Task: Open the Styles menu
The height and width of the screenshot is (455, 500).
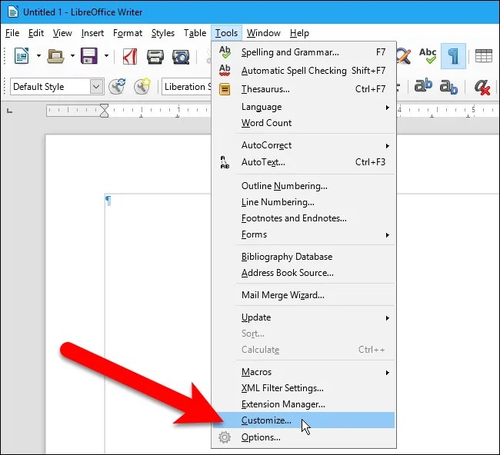Action: tap(163, 33)
